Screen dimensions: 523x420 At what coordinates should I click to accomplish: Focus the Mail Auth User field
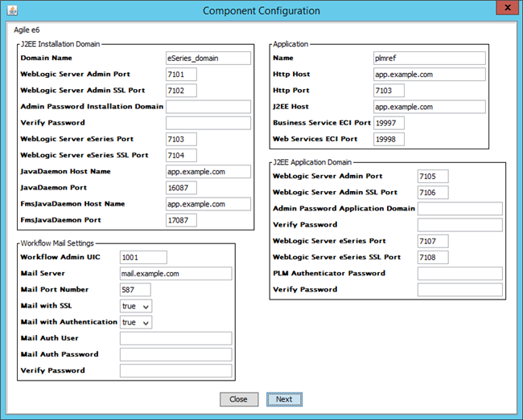click(x=175, y=338)
